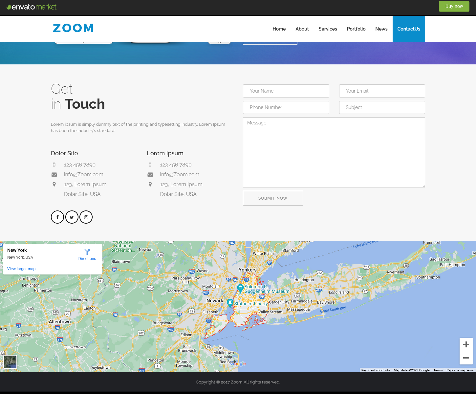Open map Terms link
The image size is (476, 394).
[438, 370]
